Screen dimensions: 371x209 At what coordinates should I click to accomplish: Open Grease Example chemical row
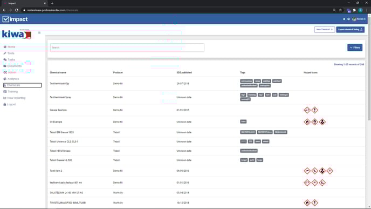tap(206, 110)
